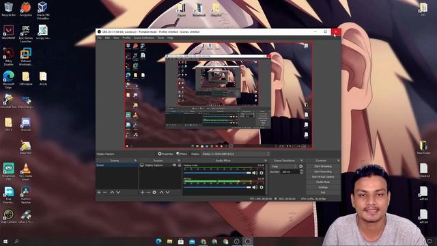
Task: Remove the selected source with the minus icon
Action: pyautogui.click(x=148, y=193)
